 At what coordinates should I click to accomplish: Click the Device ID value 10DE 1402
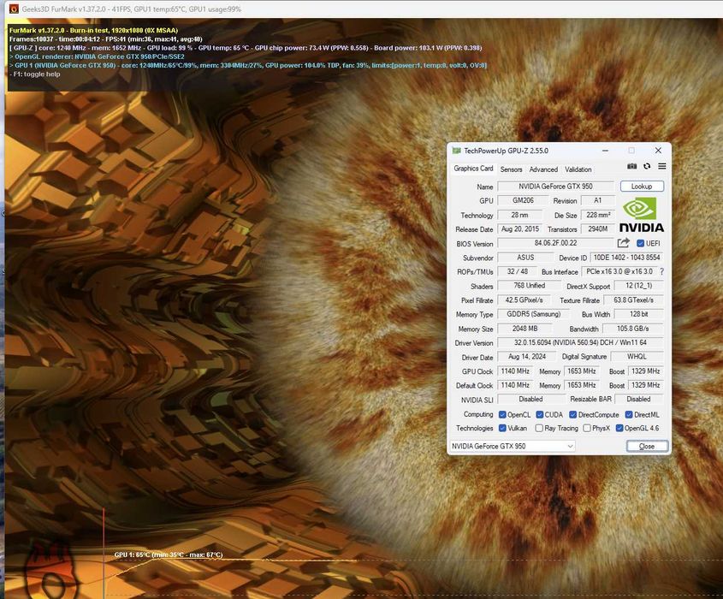[626, 258]
